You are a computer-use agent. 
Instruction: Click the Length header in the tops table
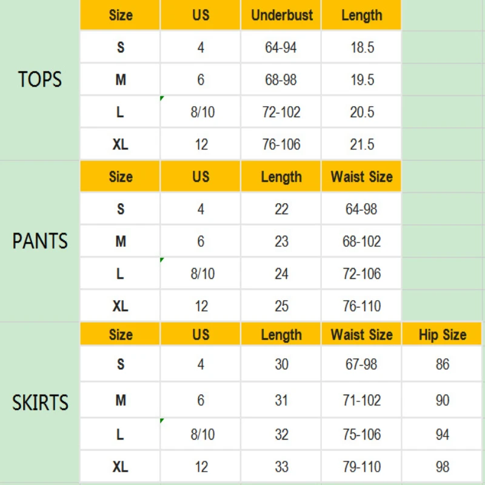tap(362, 15)
